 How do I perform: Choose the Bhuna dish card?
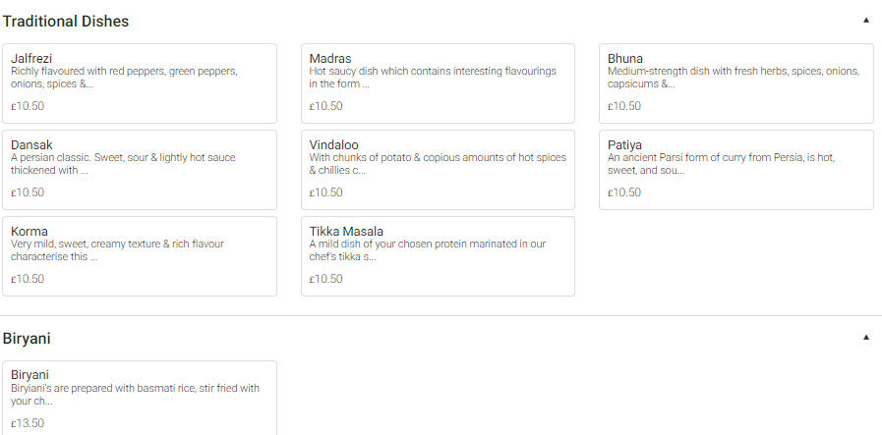tap(735, 82)
